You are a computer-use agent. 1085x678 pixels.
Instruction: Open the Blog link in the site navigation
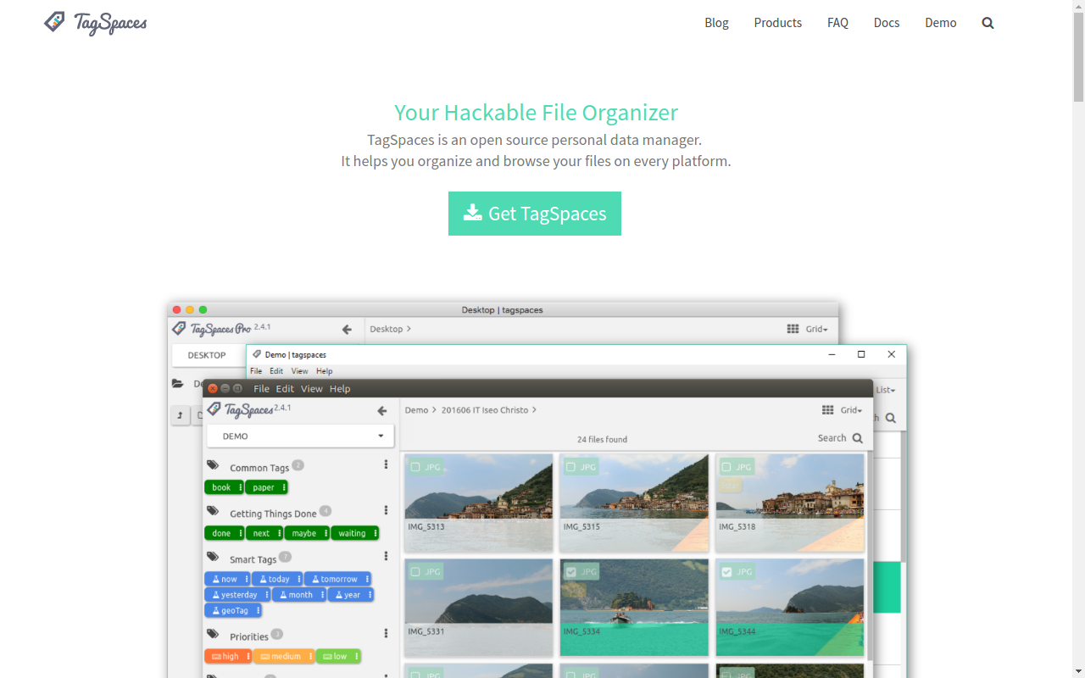click(x=716, y=23)
